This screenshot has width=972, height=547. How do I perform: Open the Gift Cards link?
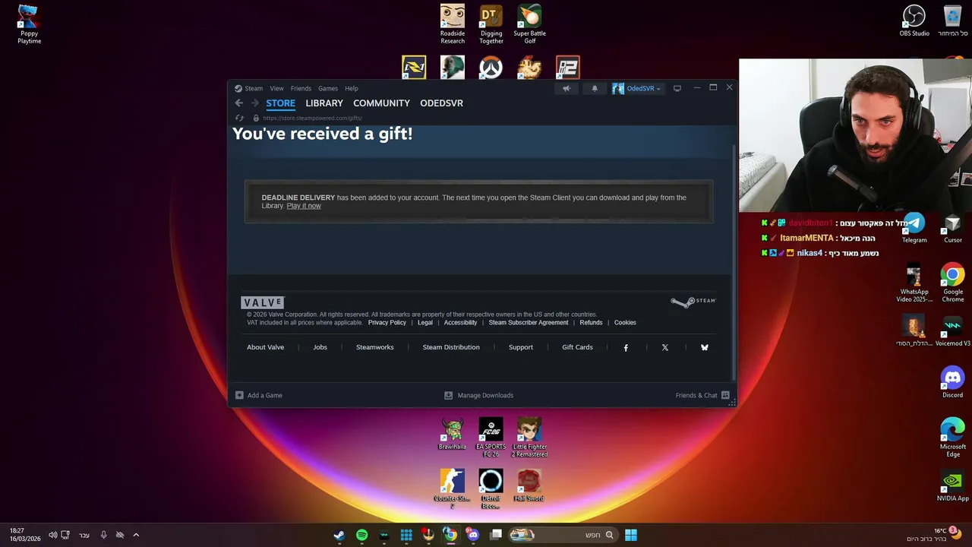click(x=577, y=347)
